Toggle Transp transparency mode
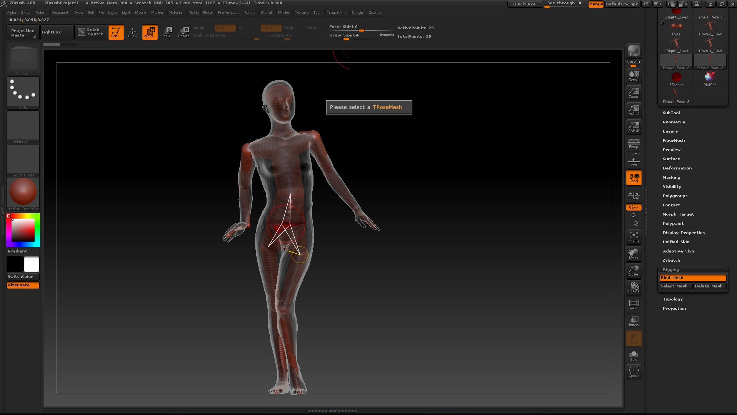The height and width of the screenshot is (415, 737). click(634, 321)
